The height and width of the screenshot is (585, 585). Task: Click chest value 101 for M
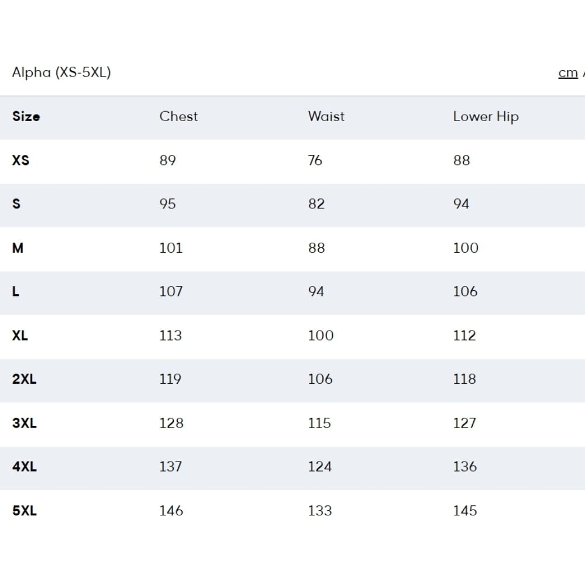pos(171,247)
